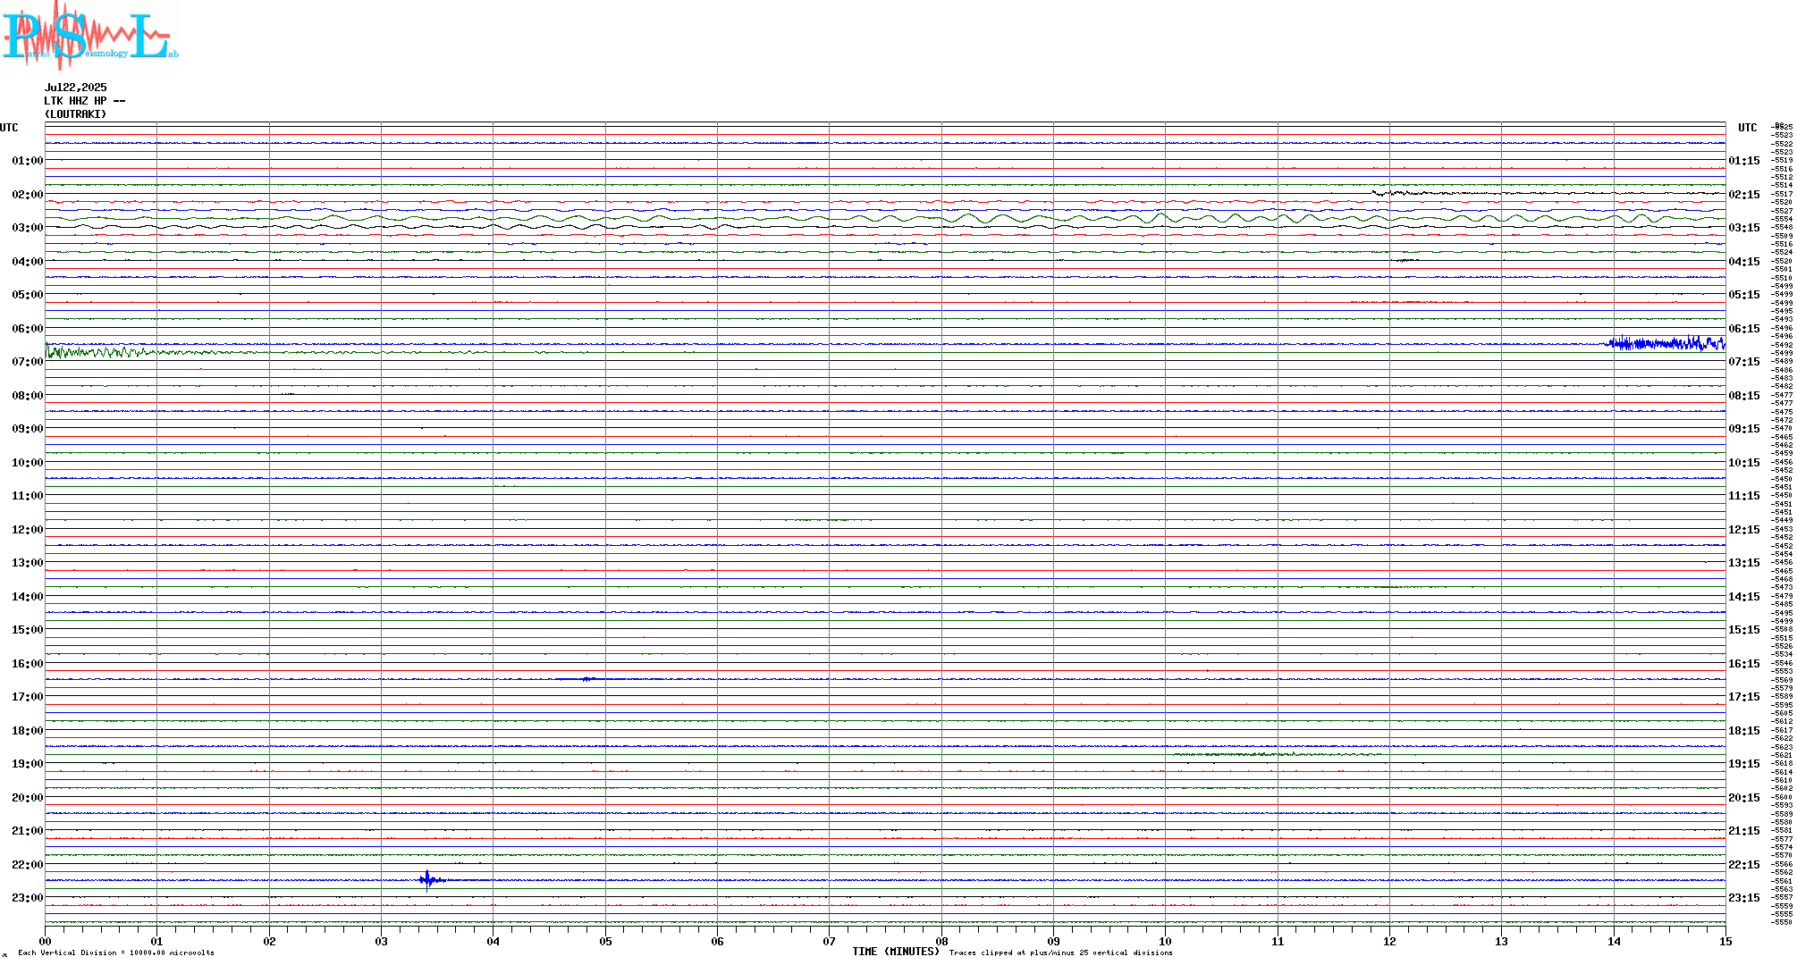Select the 04:00 hour label on left axis

(x=28, y=262)
